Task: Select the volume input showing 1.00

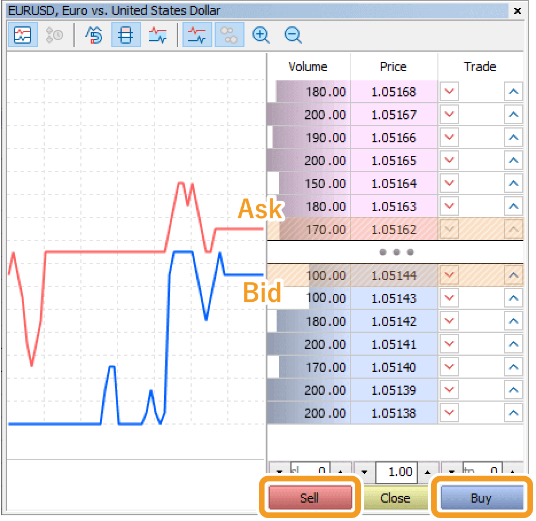Action: pyautogui.click(x=396, y=473)
